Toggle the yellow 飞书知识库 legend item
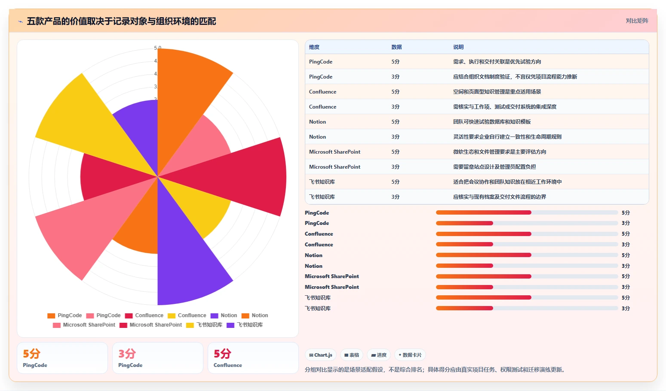 pos(204,325)
